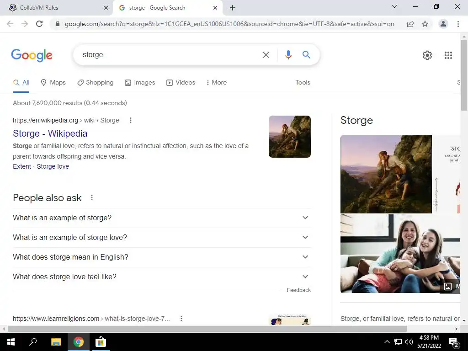The width and height of the screenshot is (468, 351).
Task: Expand "What does storge love feel like?"
Action: coord(162,277)
